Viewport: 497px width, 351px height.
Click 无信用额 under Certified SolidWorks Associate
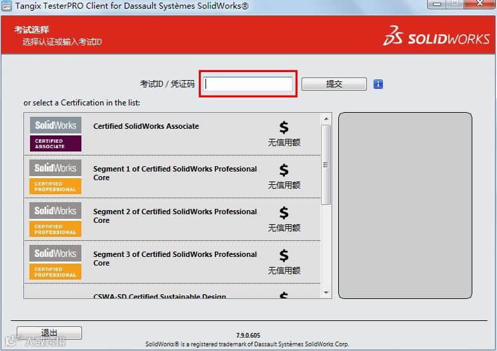284,142
